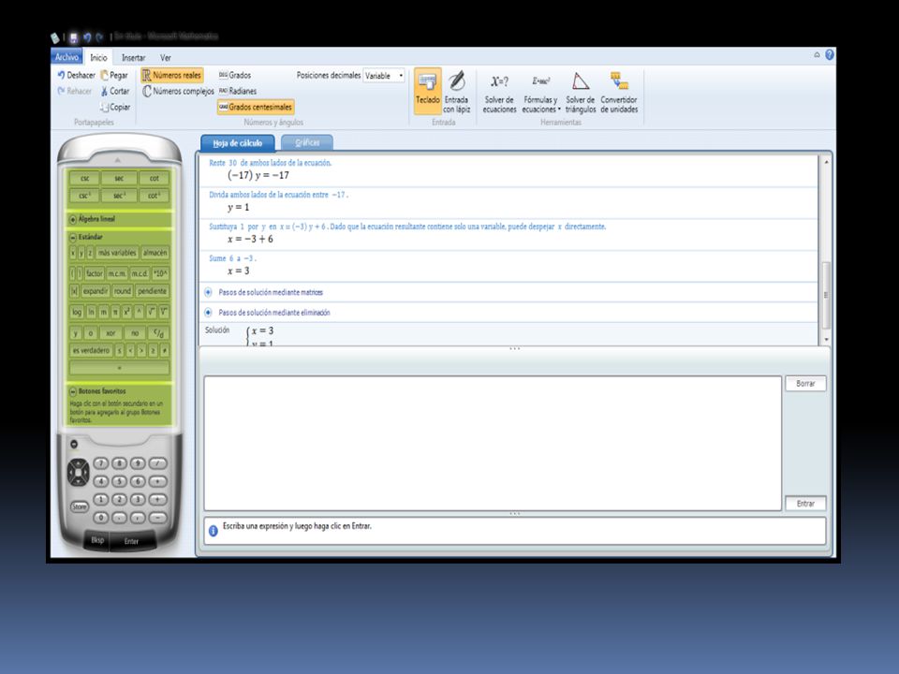Click the Copiar copy icon
The height and width of the screenshot is (674, 899).
tap(104, 107)
